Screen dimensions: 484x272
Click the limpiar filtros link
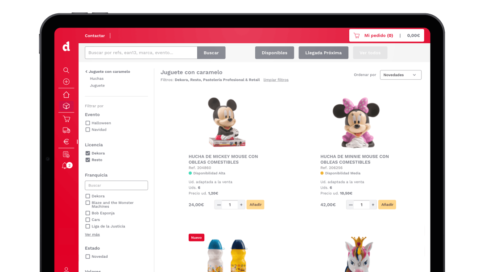(276, 80)
